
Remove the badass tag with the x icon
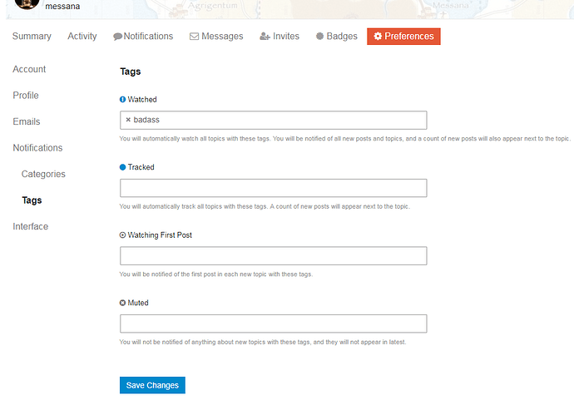pos(128,120)
